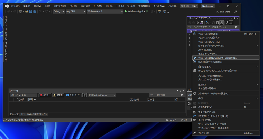This screenshot has height=139, width=263.
Task: Click the feedback icon beside Live Share
Action: pyautogui.click(x=236, y=11)
